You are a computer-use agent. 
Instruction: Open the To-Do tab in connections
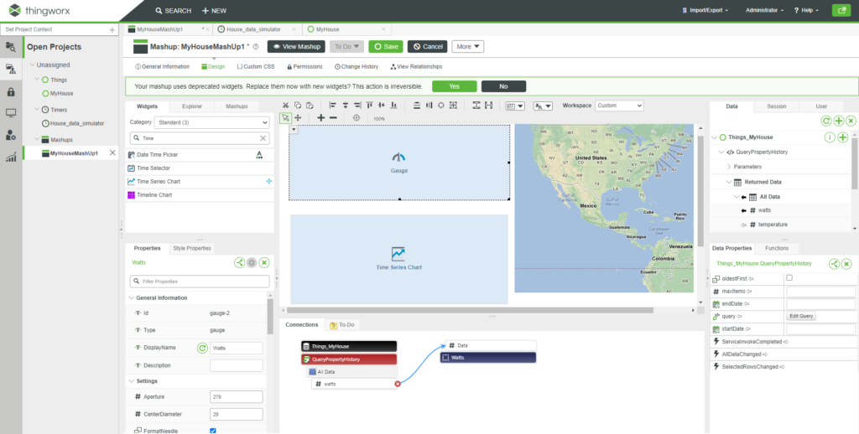pos(342,325)
